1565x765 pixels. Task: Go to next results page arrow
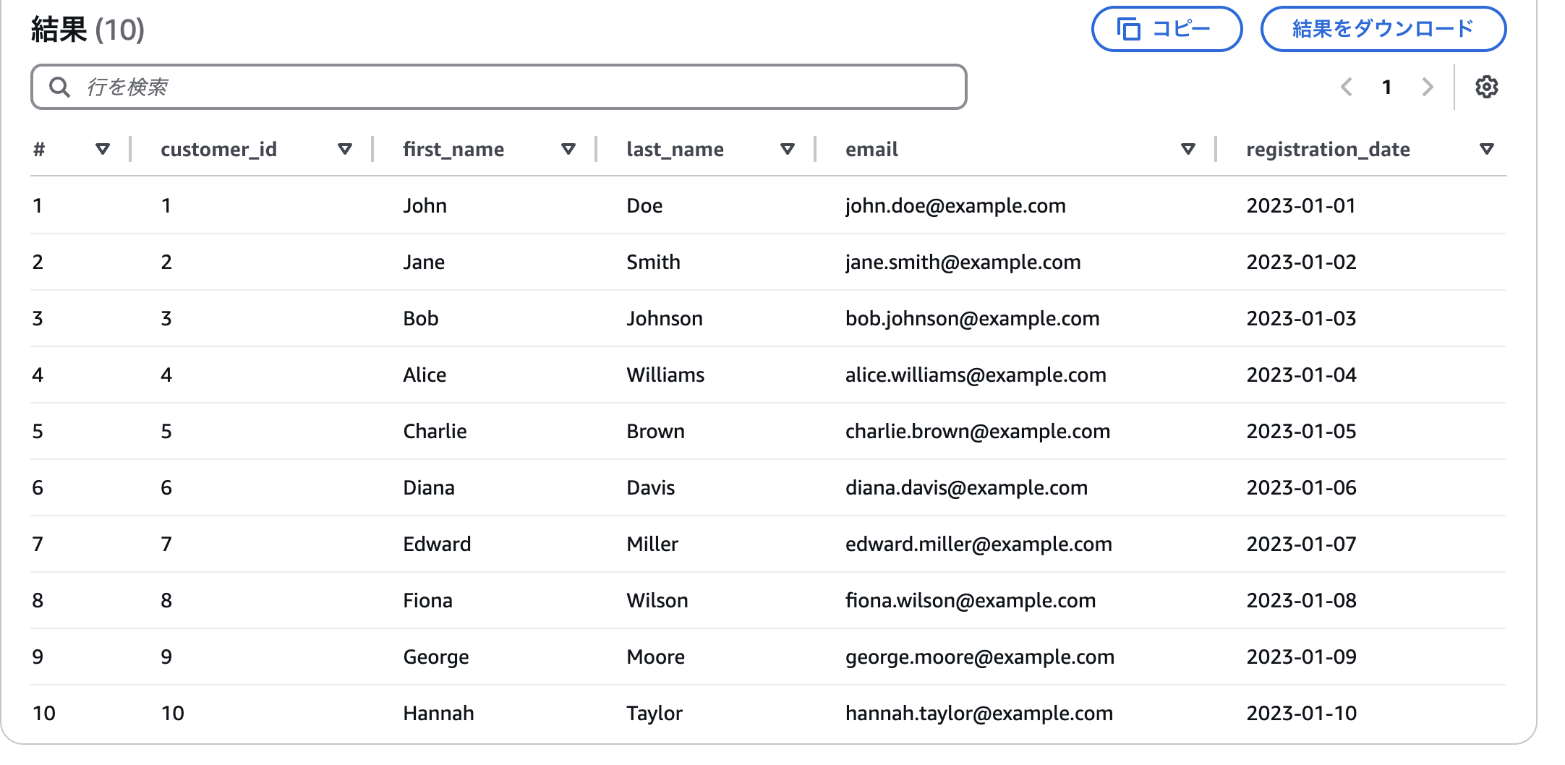click(1427, 87)
